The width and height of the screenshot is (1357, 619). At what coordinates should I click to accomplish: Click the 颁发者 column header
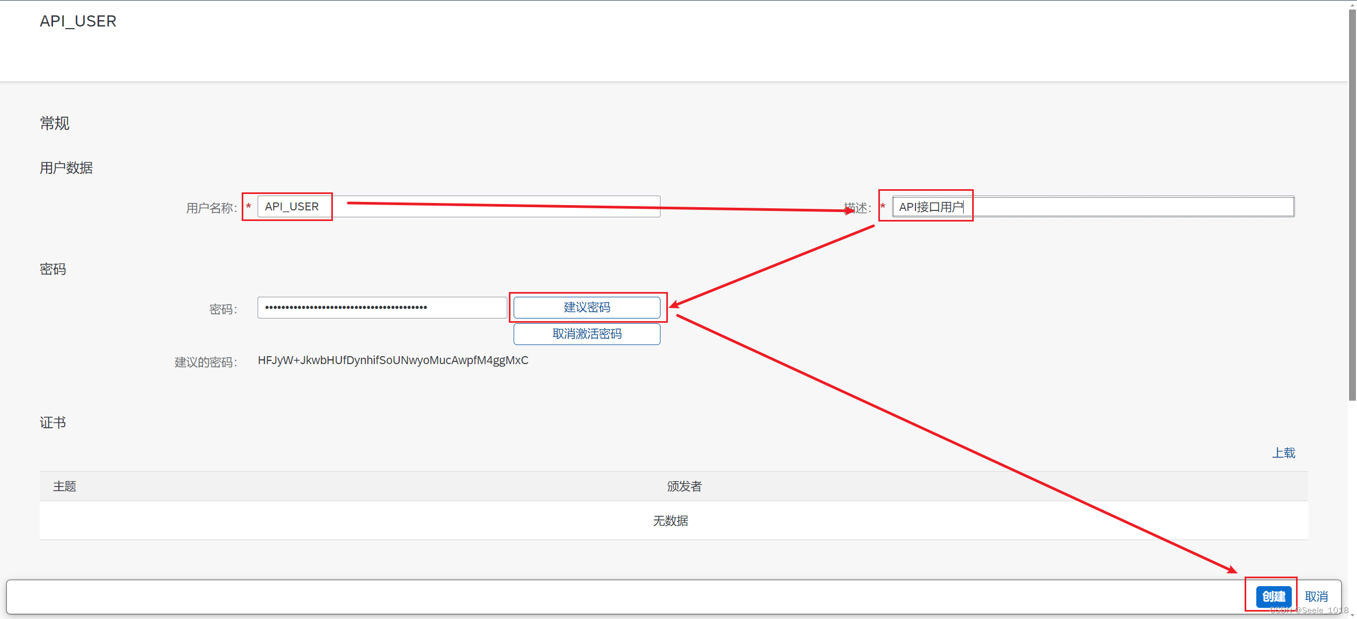684,486
